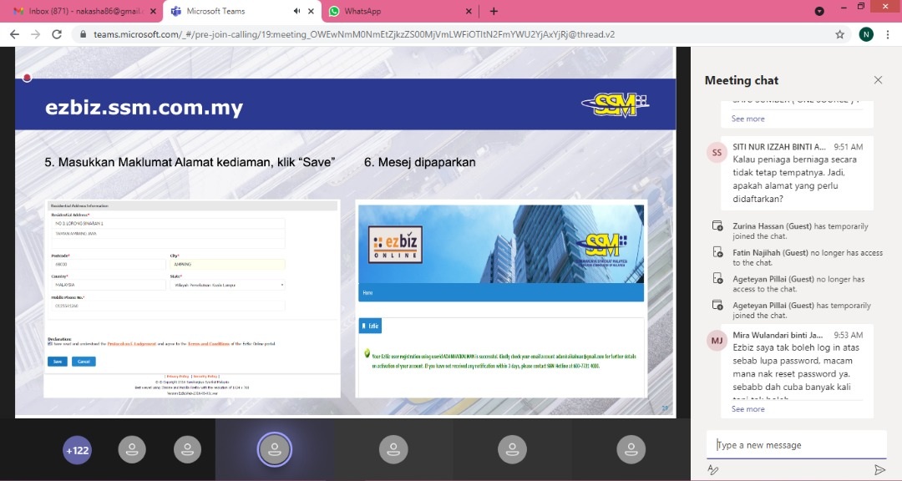Mute the Microsoft Teams tab audio
The height and width of the screenshot is (481, 902).
coord(296,11)
